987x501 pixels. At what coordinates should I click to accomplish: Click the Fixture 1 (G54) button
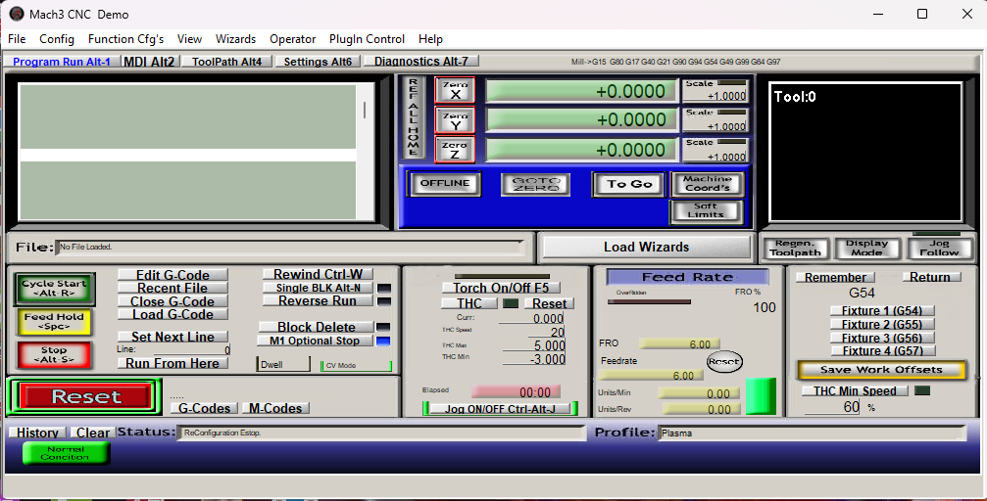(882, 310)
